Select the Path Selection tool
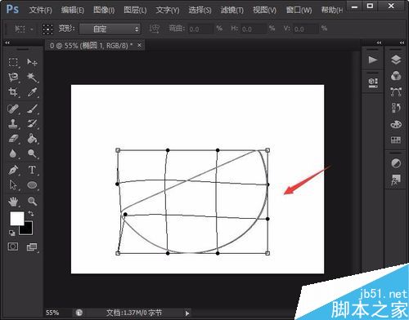The height and width of the screenshot is (320, 409). pyautogui.click(x=13, y=185)
